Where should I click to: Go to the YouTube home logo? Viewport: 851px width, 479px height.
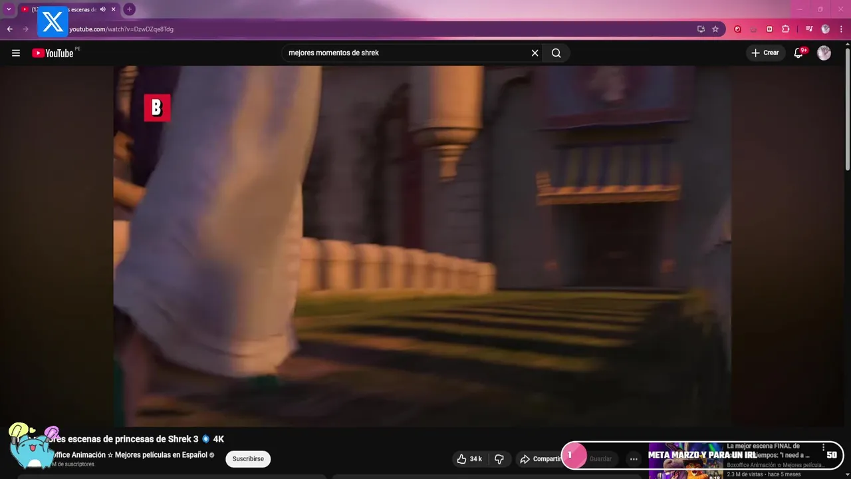(x=53, y=53)
